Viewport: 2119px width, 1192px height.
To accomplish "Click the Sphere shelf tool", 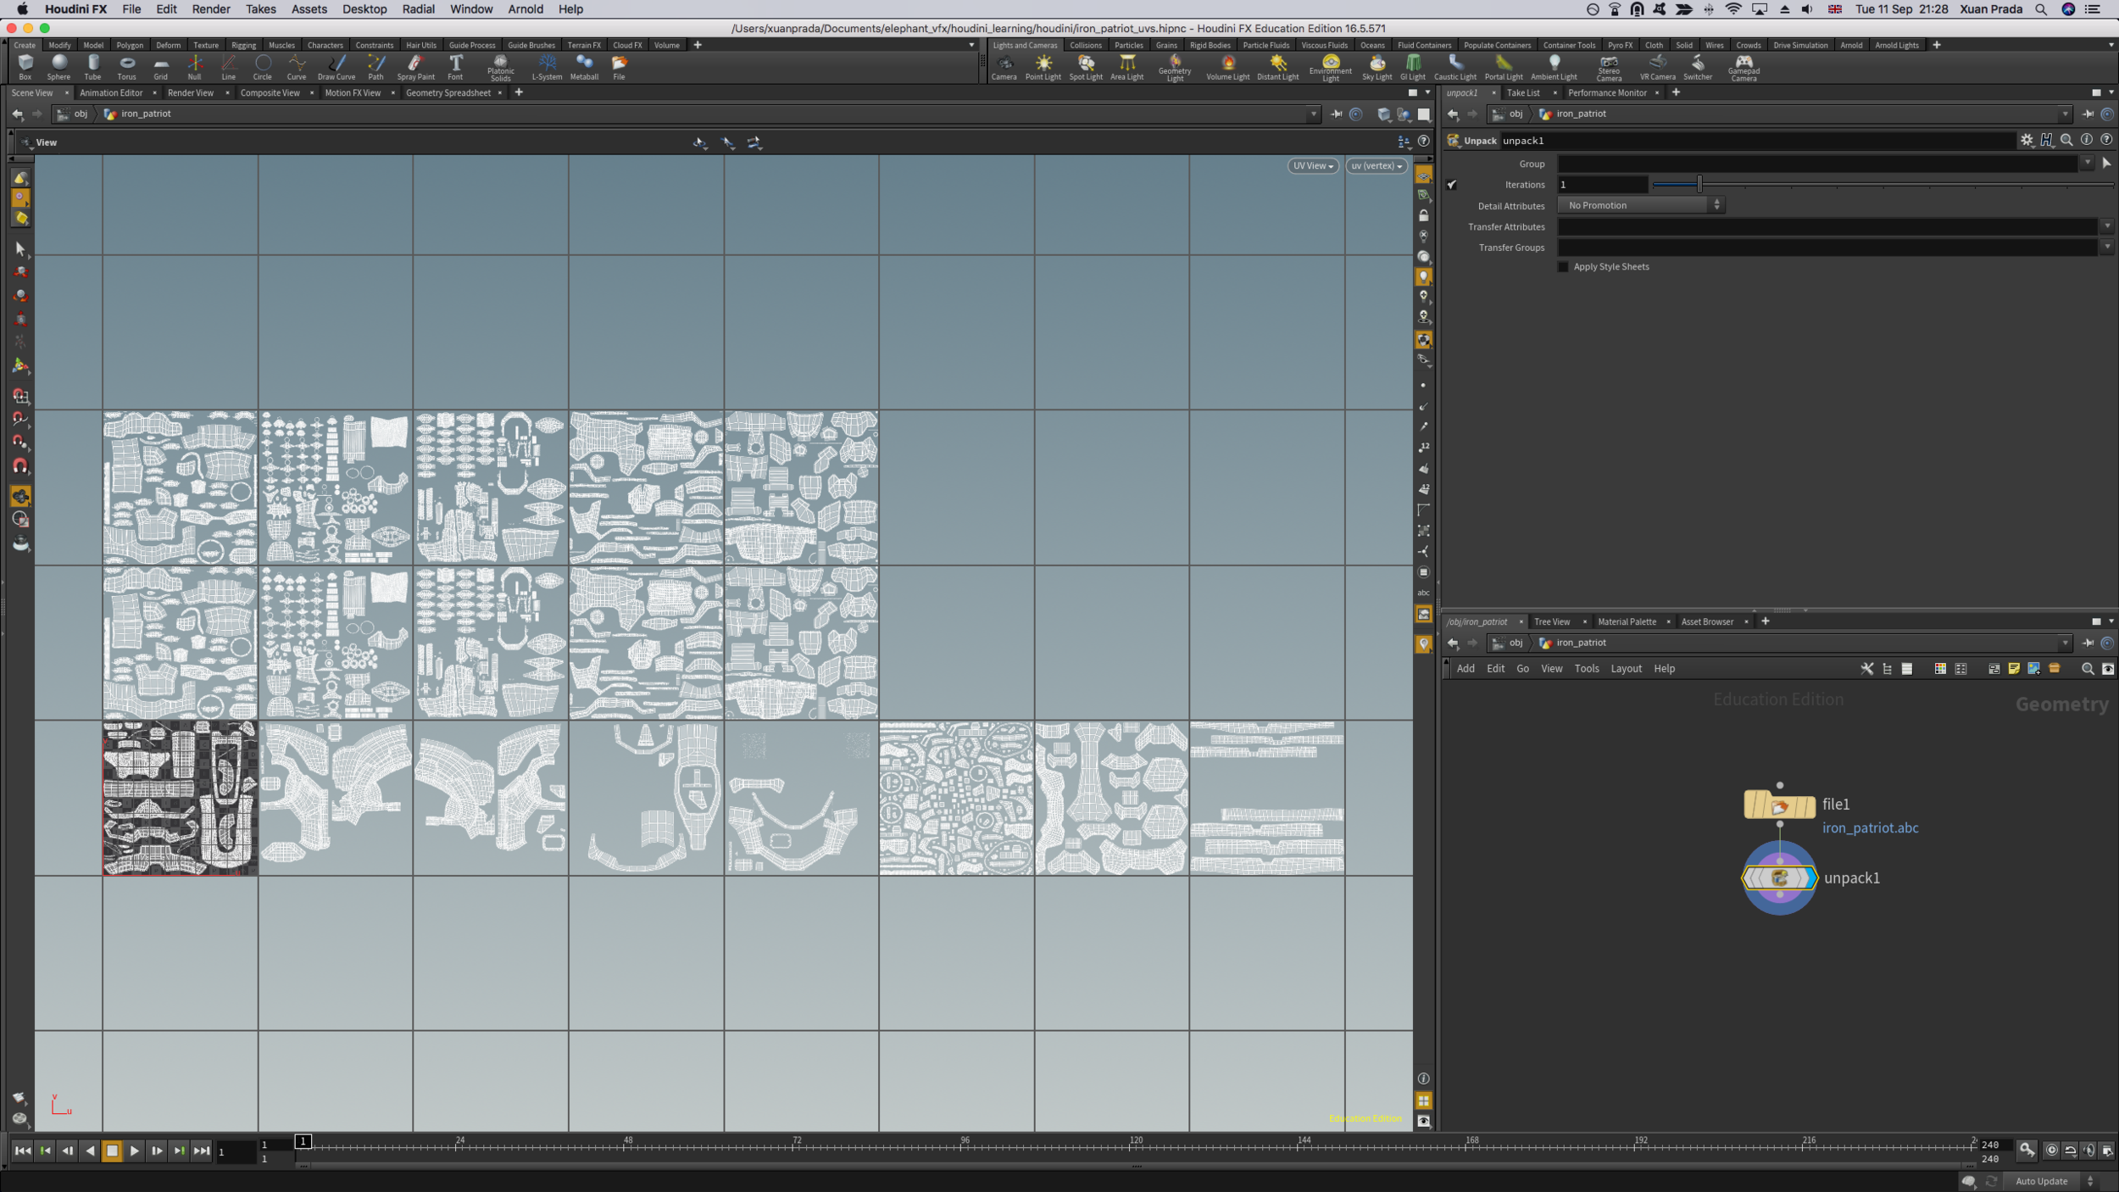I will 58,65.
